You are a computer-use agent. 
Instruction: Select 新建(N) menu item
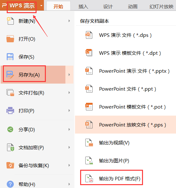(37, 21)
